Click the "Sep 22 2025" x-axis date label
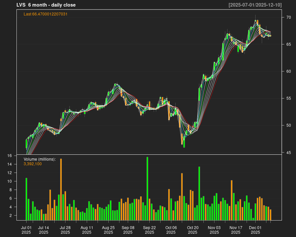 point(149,230)
